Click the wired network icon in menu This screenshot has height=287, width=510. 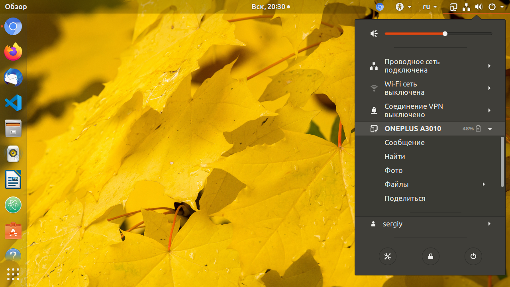[x=374, y=66]
